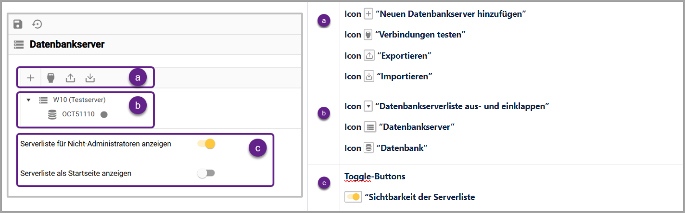Disable server list for non-administrators toggle
Image resolution: width=685 pixels, height=213 pixels.
click(207, 144)
